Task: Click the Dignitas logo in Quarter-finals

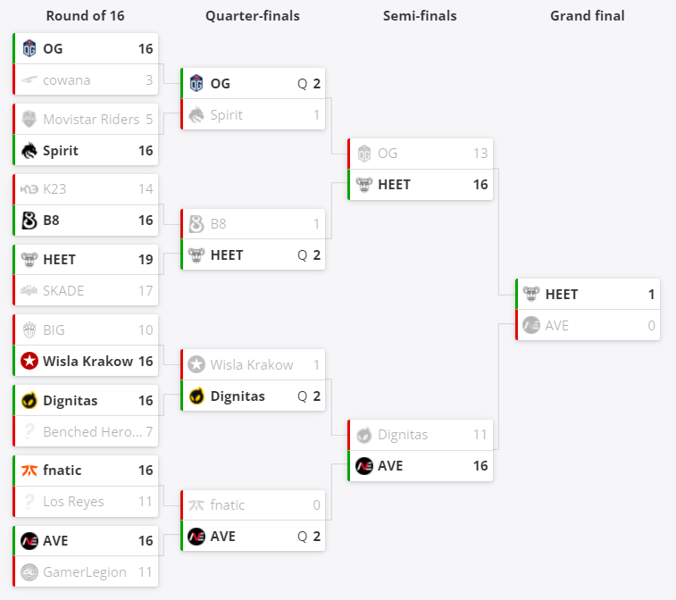Action: [x=196, y=396]
